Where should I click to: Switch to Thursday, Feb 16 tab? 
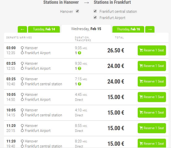128,29
